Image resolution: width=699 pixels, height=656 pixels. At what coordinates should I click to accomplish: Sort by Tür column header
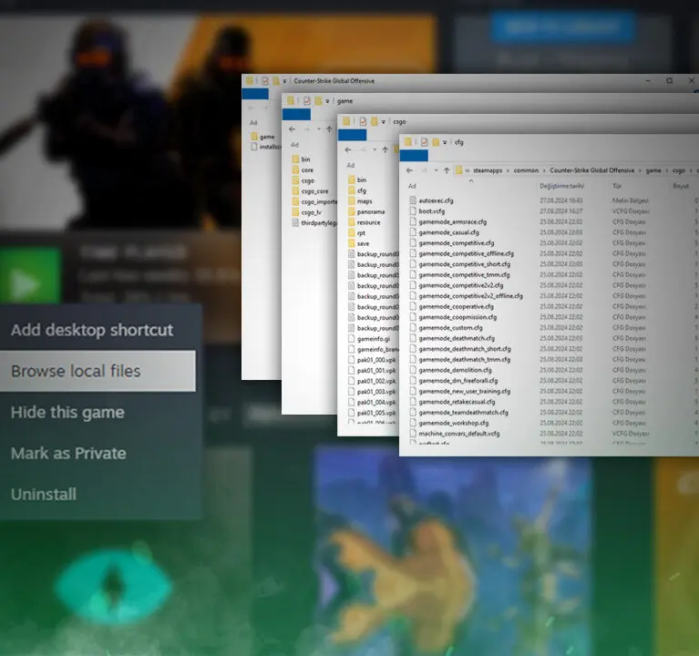[x=617, y=186]
